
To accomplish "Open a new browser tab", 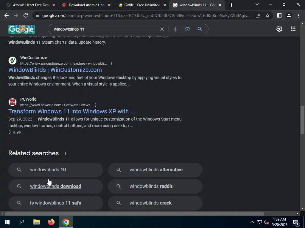I will click(x=231, y=5).
